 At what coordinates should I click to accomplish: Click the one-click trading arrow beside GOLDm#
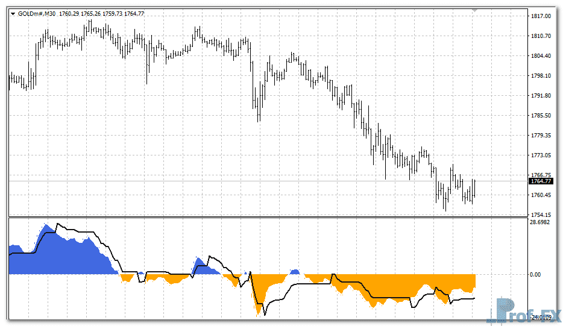(x=13, y=13)
